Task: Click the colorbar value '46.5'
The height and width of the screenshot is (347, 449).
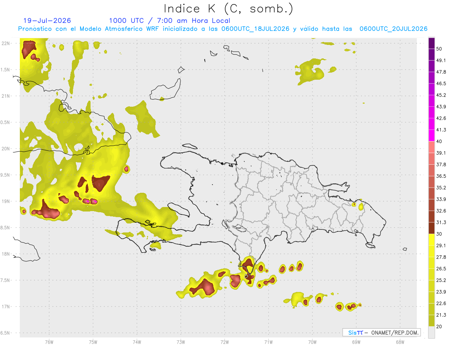Action: [x=441, y=83]
